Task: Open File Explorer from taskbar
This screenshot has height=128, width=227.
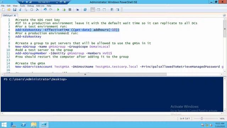Action: point(34,125)
